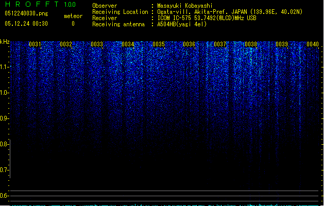The image size is (324, 206).
Task: Click the 0.6 frequency axis label
Action: 4,196
